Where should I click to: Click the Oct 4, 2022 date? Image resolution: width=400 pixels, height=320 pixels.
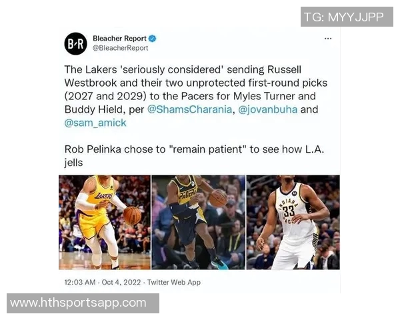tap(121, 282)
